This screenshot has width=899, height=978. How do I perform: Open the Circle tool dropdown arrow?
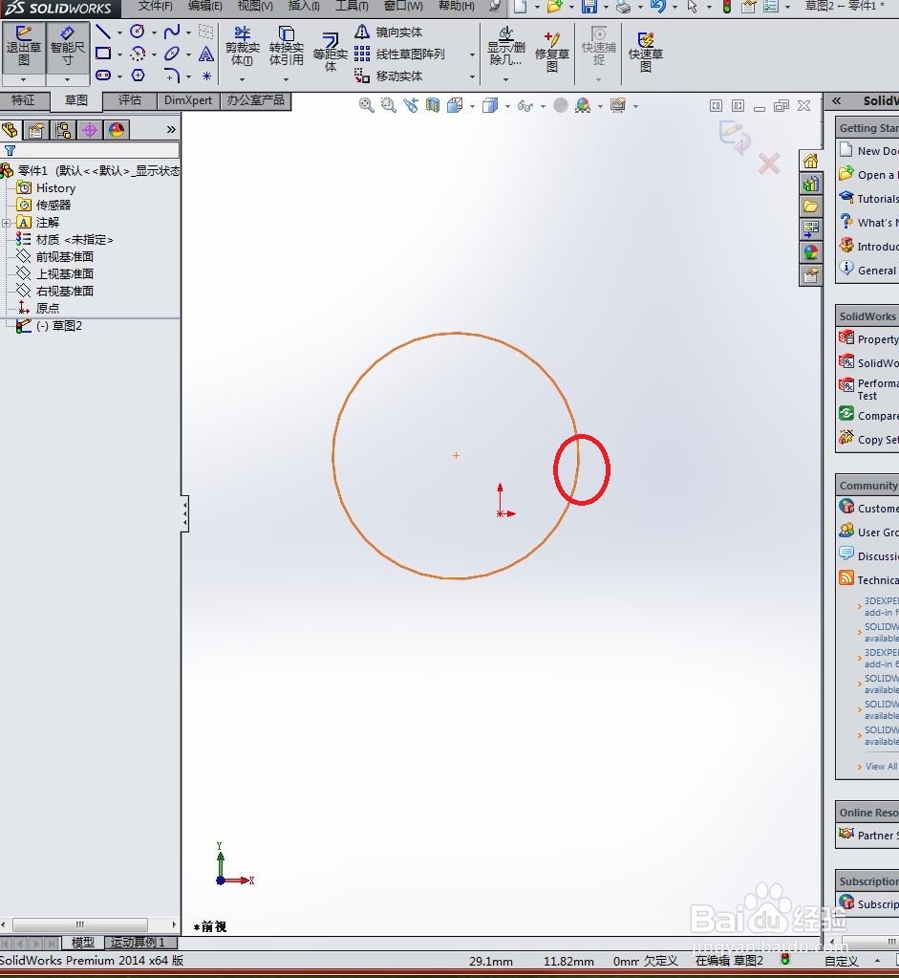click(154, 32)
